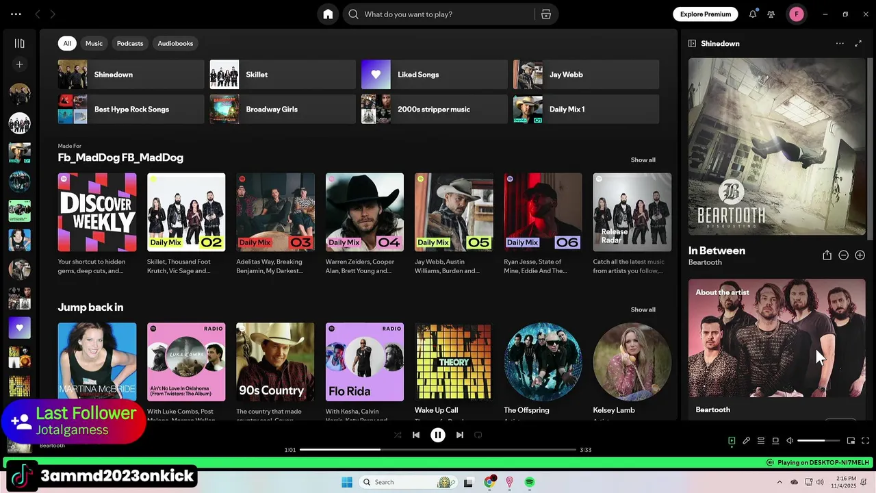Viewport: 876px width, 493px height.
Task: Open the Daily Mix 1 tile
Action: click(x=587, y=109)
